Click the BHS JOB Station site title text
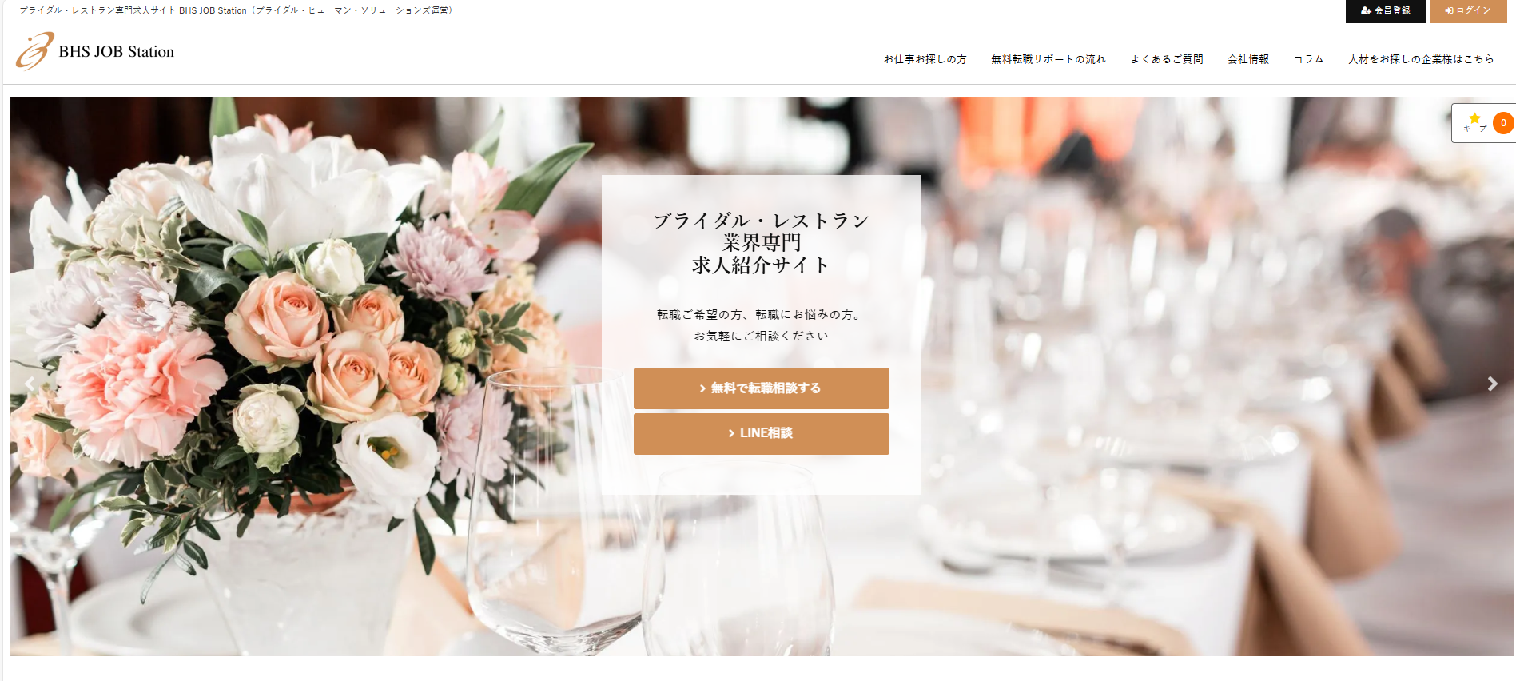This screenshot has height=681, width=1516. (117, 51)
